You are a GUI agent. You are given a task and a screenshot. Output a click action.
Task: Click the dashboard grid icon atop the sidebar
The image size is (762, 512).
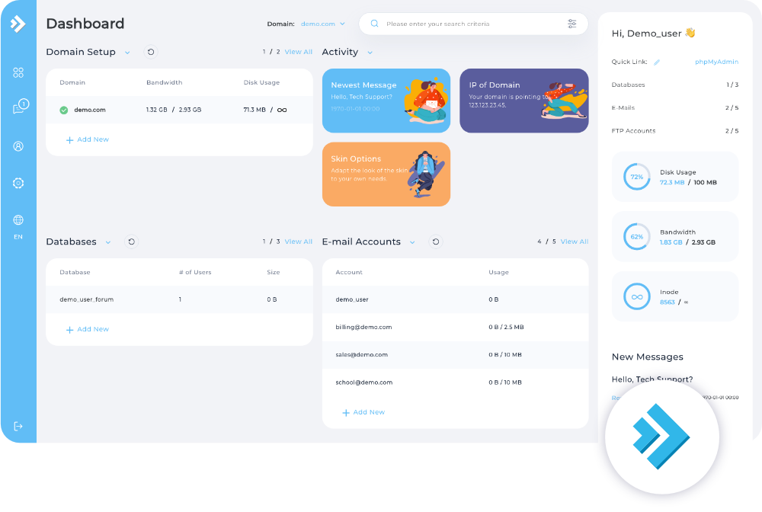tap(17, 72)
